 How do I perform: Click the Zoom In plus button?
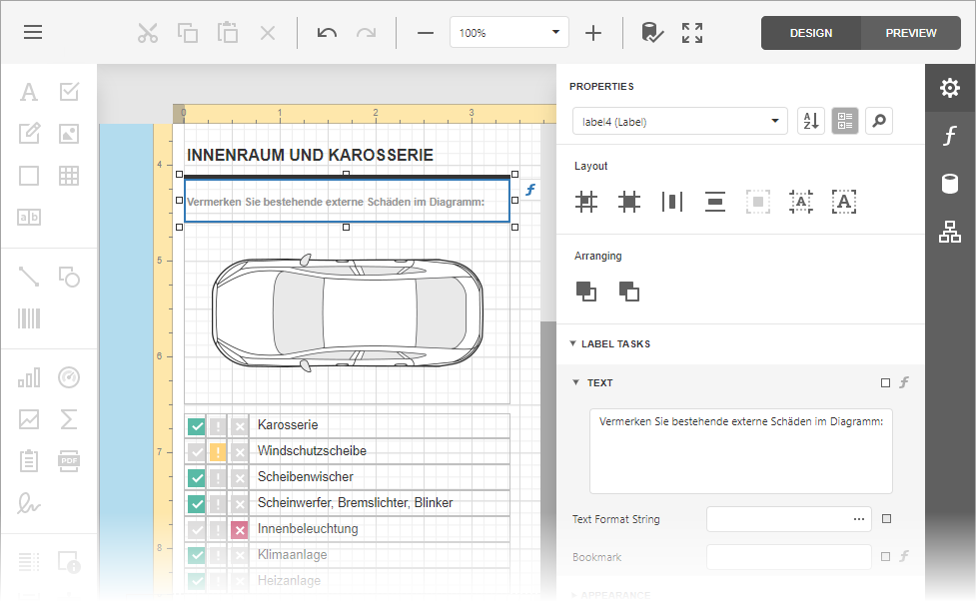coord(593,32)
